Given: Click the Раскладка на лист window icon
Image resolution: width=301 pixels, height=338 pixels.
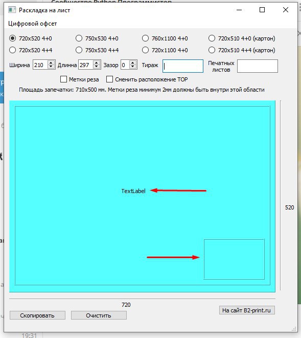Looking at the screenshot, I should [12, 10].
